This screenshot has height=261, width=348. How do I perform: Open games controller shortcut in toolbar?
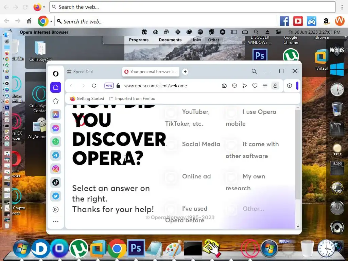(x=312, y=21)
